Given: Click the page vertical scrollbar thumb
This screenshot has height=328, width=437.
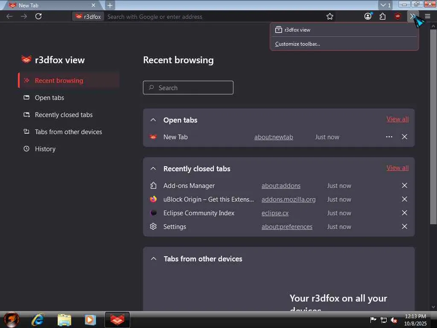Looking at the screenshot, I should point(433,127).
